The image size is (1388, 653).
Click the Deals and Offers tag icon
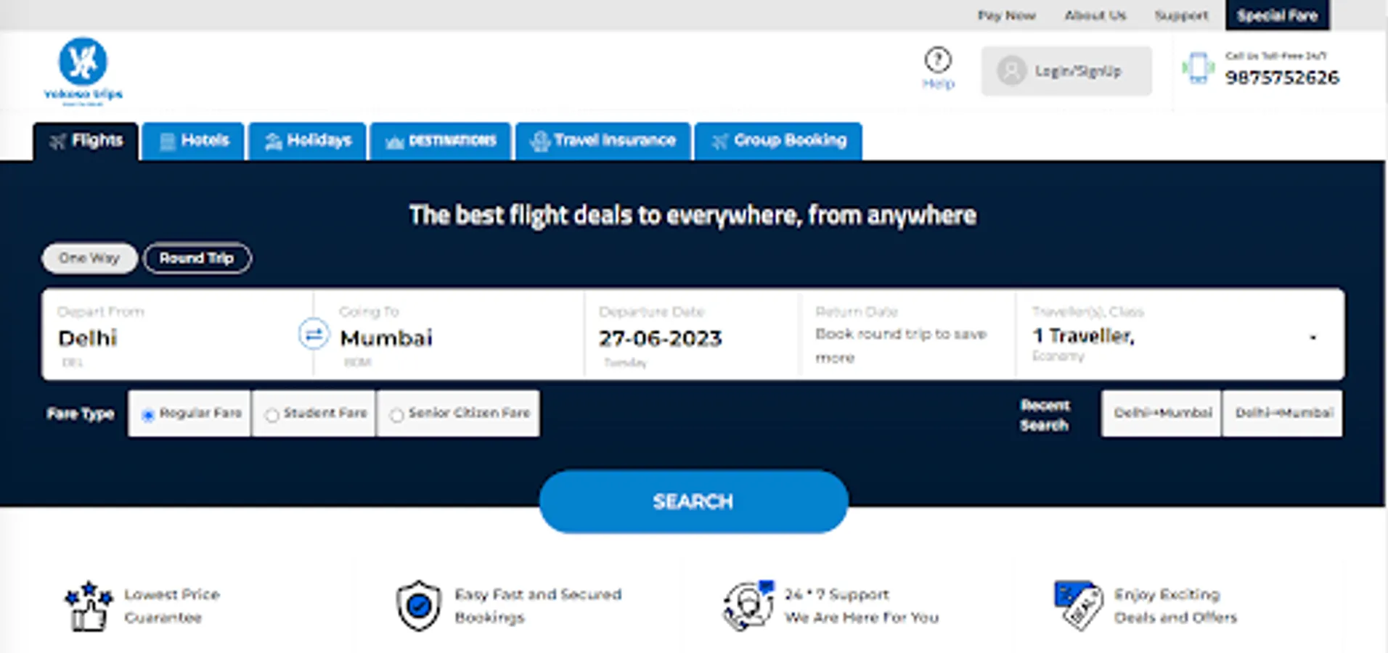[1078, 606]
